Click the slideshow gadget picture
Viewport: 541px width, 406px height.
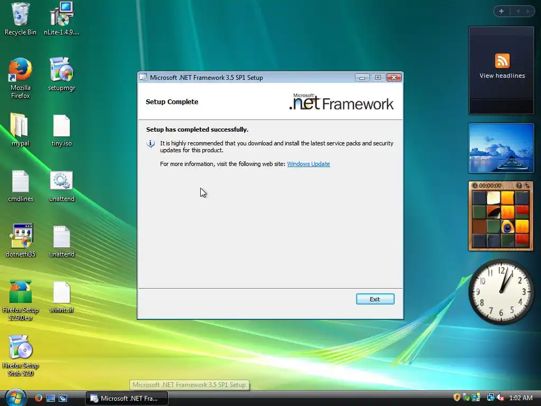501,148
